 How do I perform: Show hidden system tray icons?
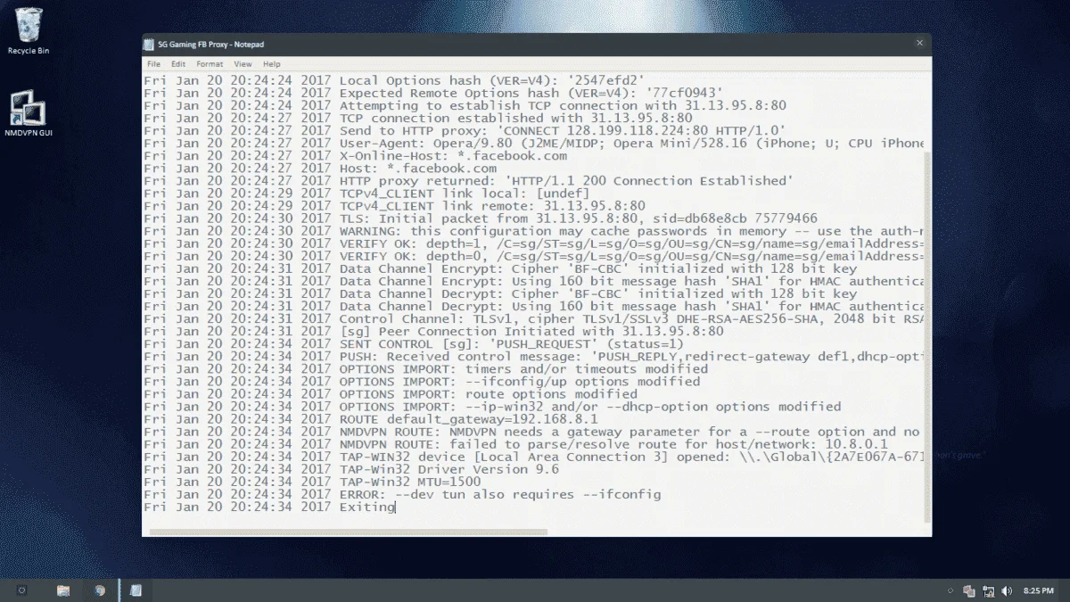click(x=951, y=590)
